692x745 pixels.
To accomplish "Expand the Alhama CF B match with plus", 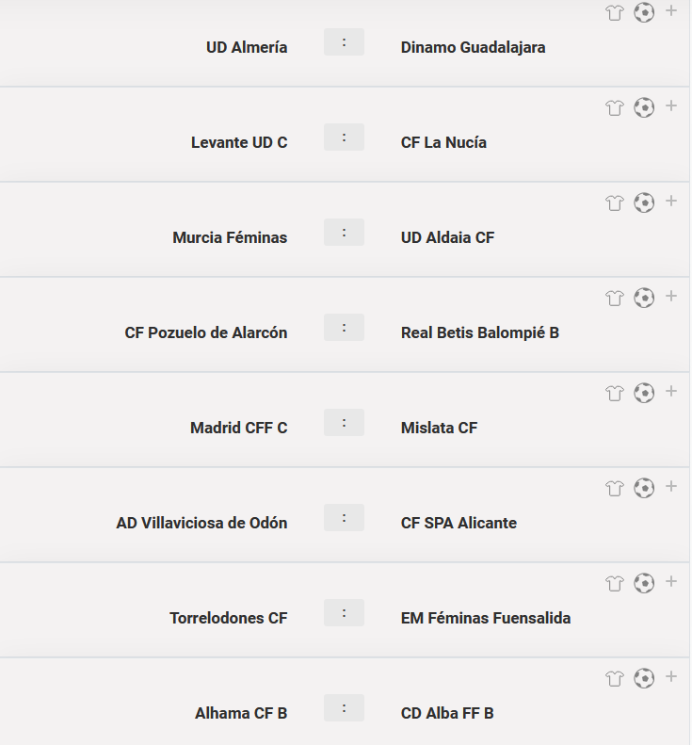I will (x=671, y=677).
